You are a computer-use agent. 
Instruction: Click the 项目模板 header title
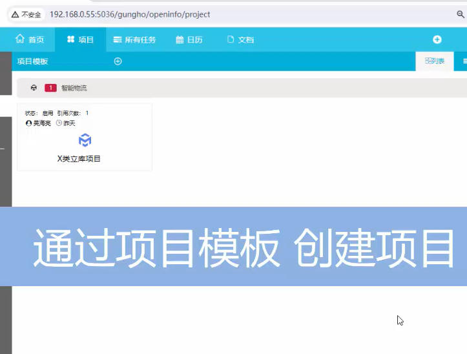pyautogui.click(x=33, y=61)
